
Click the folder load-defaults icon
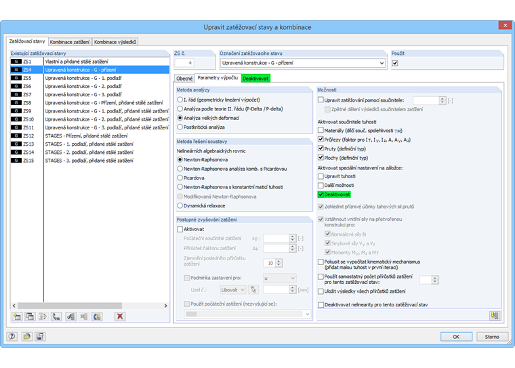pyautogui.click(x=26, y=336)
